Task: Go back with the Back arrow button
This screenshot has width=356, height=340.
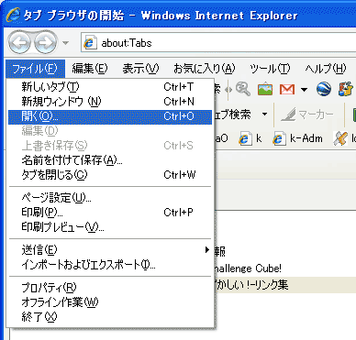Action: tap(19, 42)
